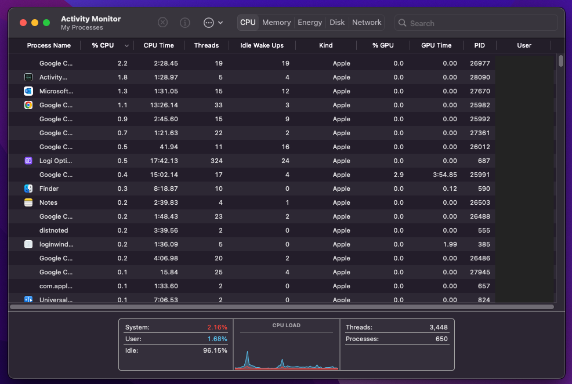Select the com.appl... process name
This screenshot has width=572, height=384.
[56, 287]
